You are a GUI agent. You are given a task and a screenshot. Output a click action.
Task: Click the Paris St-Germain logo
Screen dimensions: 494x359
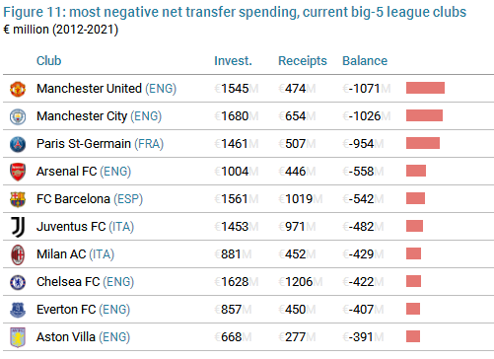coord(18,144)
